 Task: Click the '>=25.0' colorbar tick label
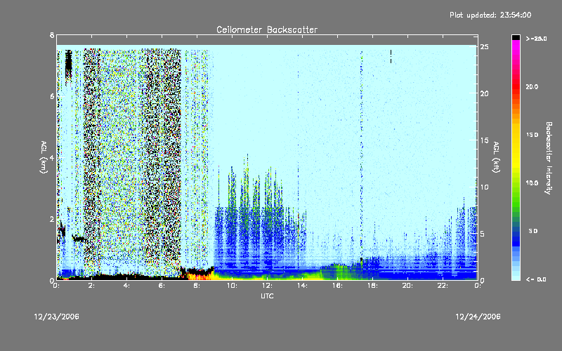[536, 39]
